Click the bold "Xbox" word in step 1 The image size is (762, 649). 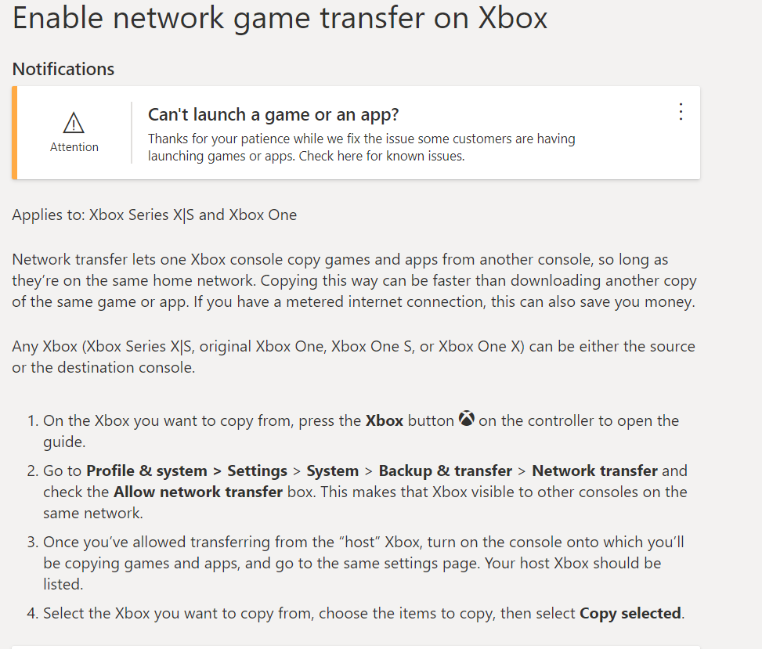tap(384, 420)
